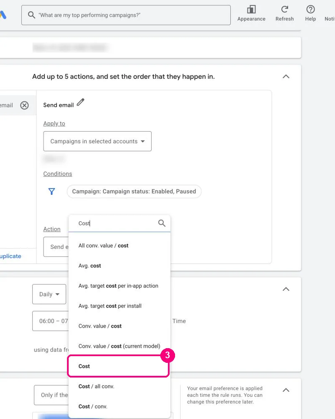Screen dimensions: 335x419
Task: Open the Daily frequency dropdown
Action: click(49, 294)
